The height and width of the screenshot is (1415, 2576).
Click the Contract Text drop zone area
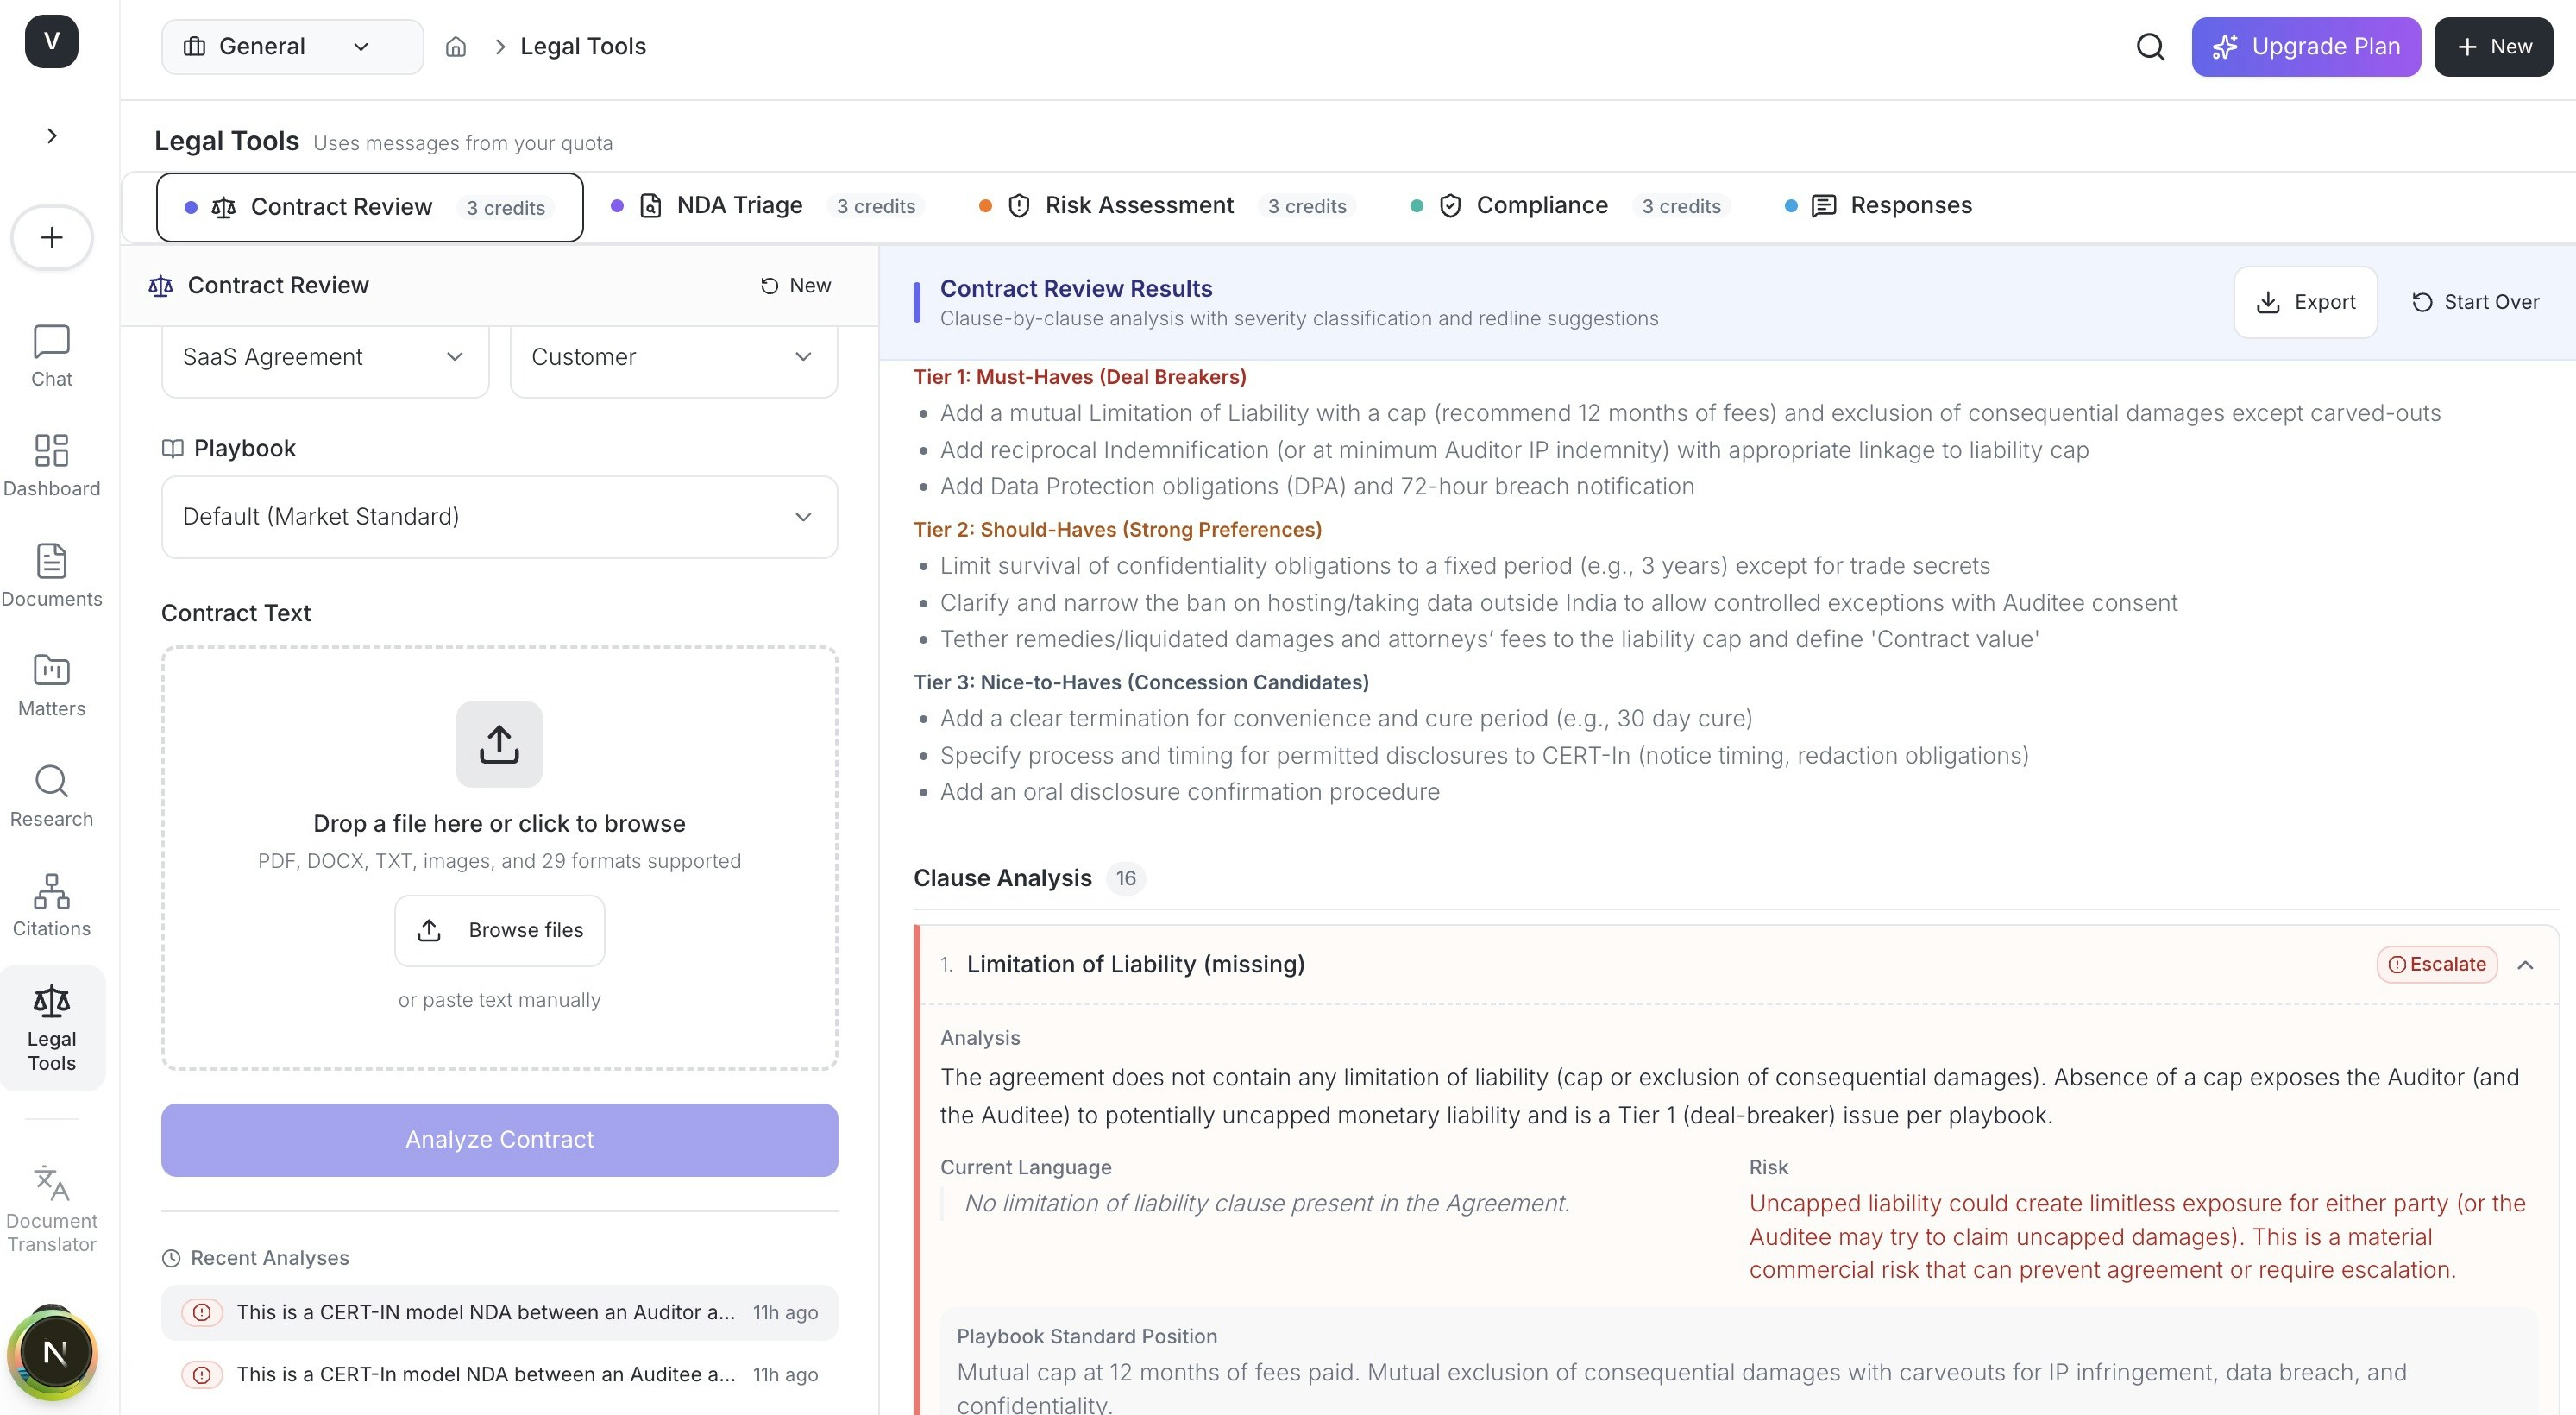pos(500,859)
